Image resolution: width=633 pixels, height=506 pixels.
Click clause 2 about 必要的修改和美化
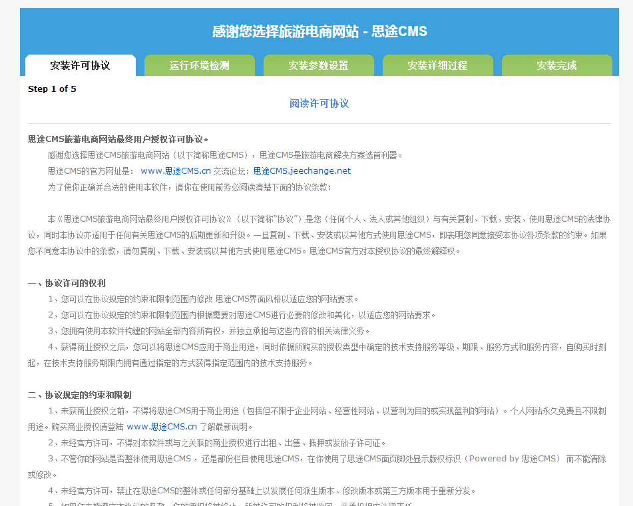(x=242, y=315)
